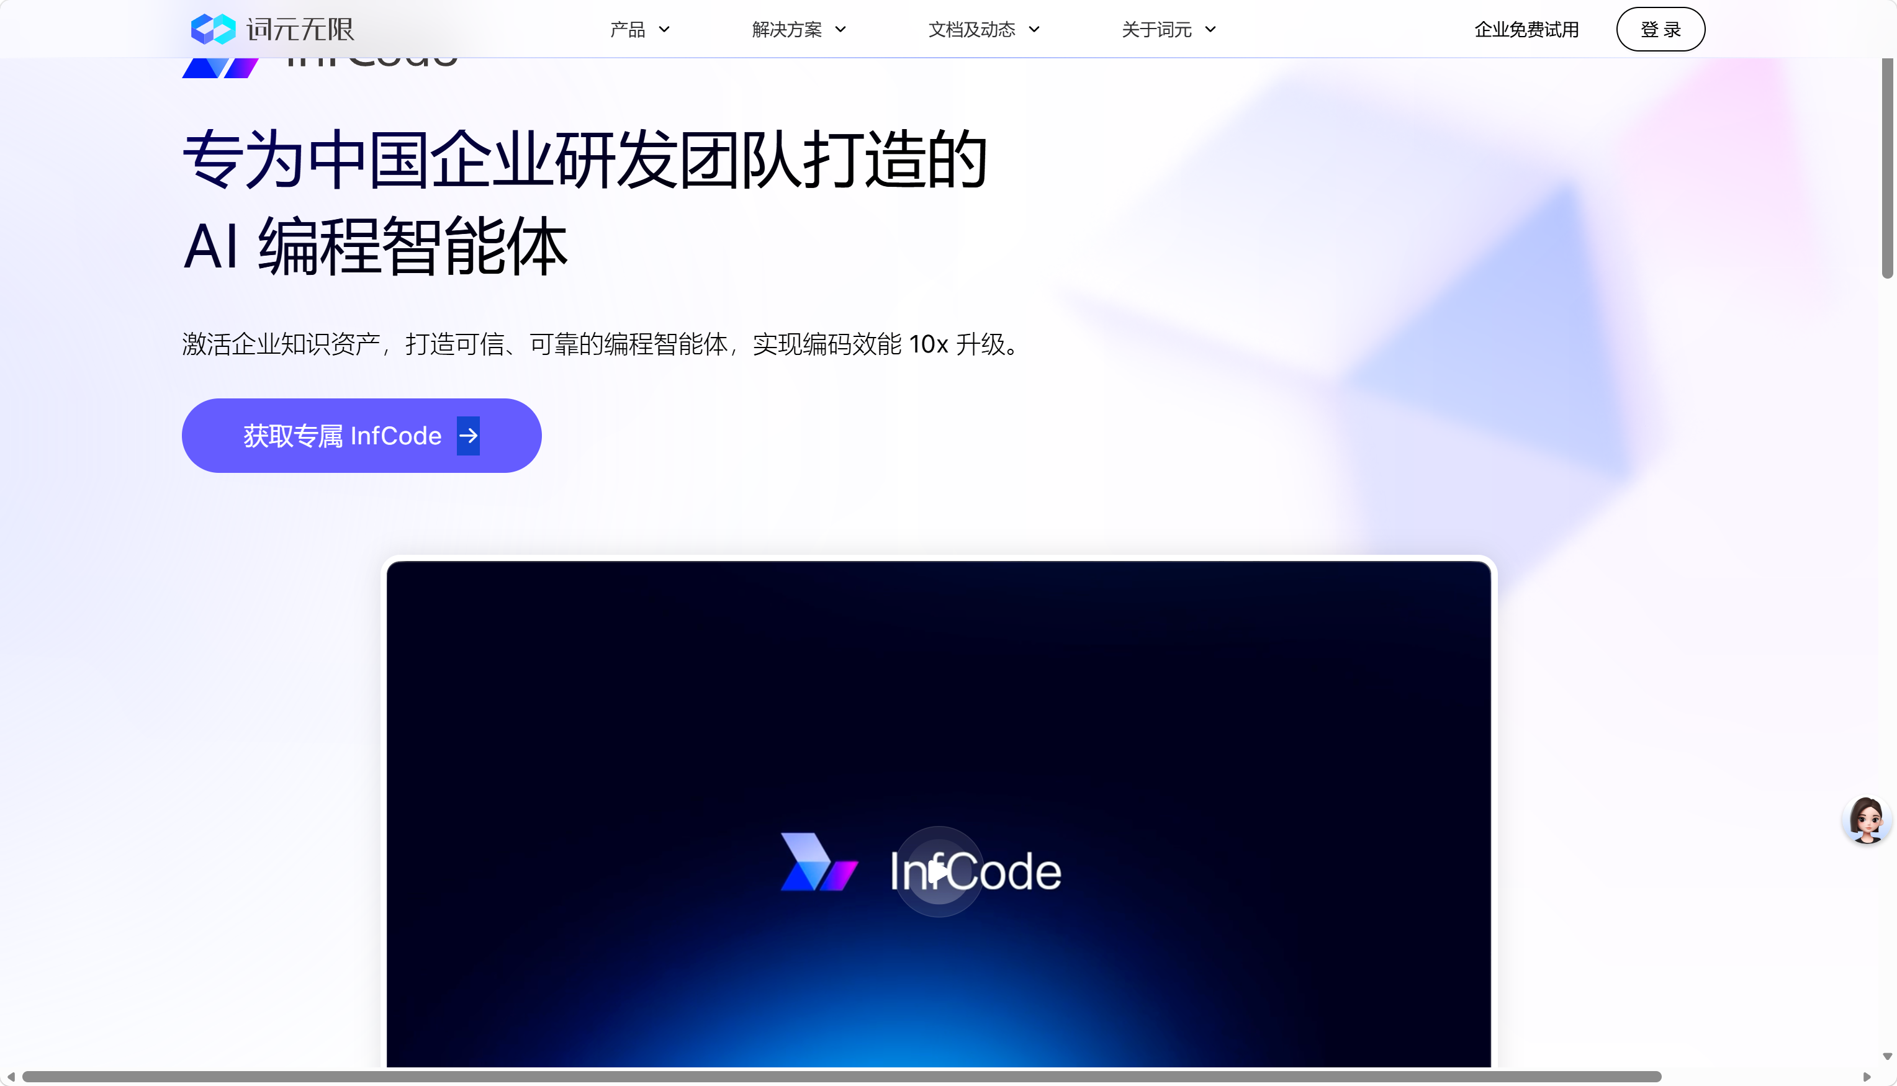Click the headline 专为中国企业研发团队打造的
1897x1086 pixels.
[585, 159]
